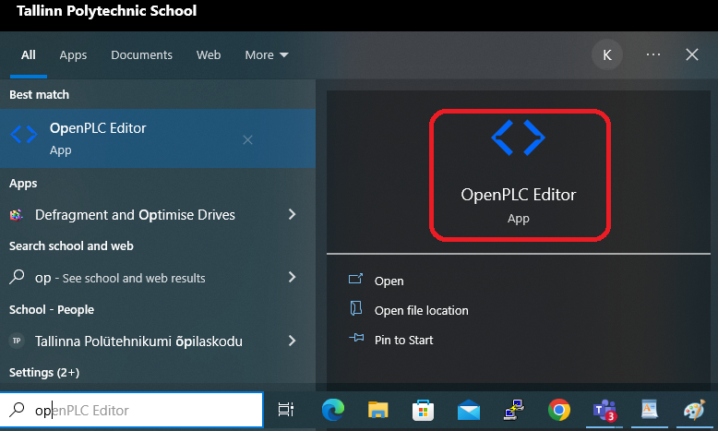Click the taskbar search input field
This screenshot has width=718, height=431.
coord(132,410)
